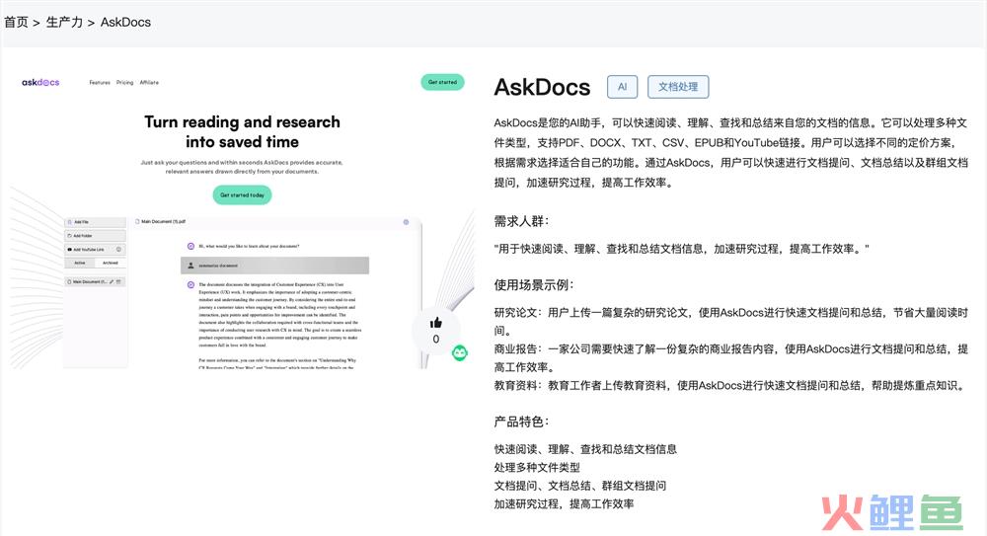Click the AI tag badge
The image size is (987, 536).
coord(622,87)
